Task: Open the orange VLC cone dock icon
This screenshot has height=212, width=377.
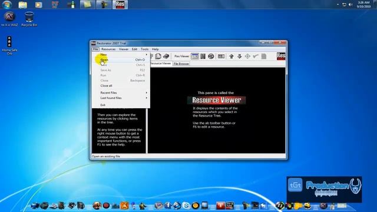Action: 124,206
